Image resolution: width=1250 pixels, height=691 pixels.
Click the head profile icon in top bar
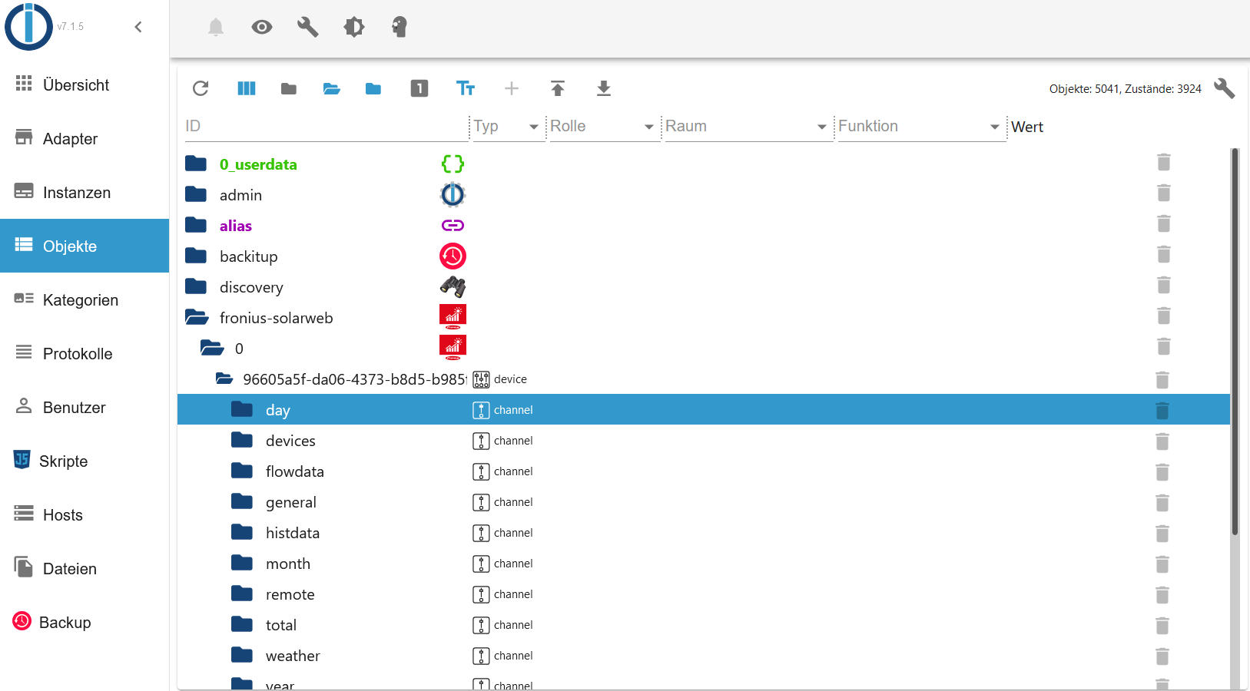click(x=400, y=27)
